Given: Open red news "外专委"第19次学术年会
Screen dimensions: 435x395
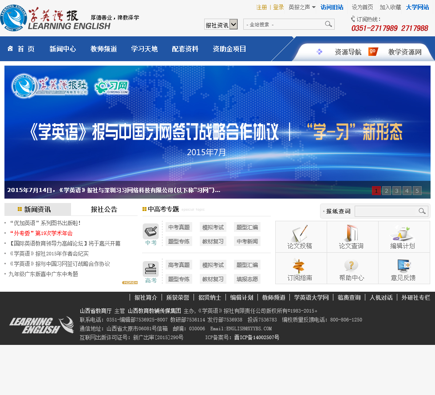Looking at the screenshot, I should coord(41,233).
